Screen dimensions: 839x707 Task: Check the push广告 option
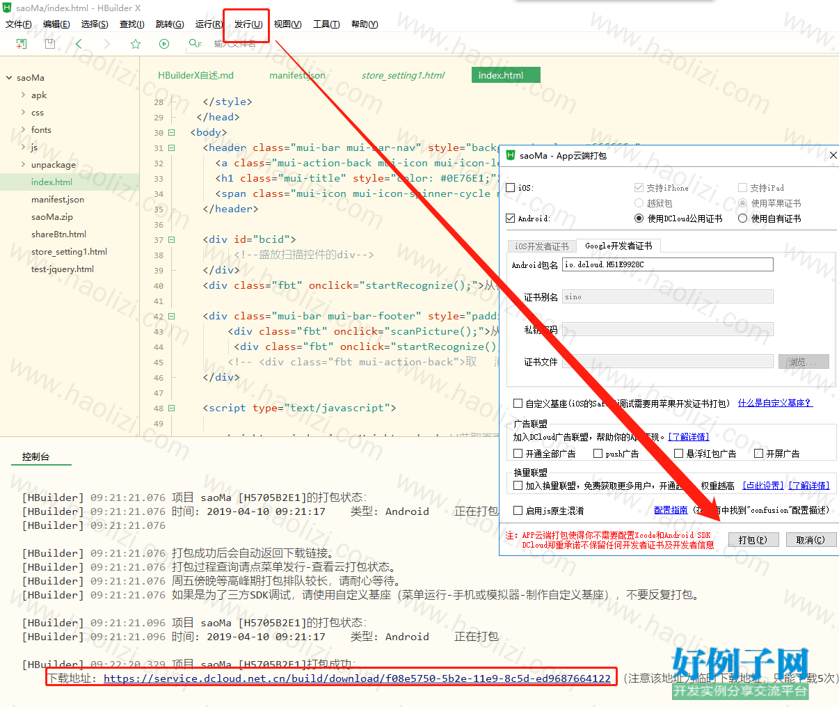point(598,454)
